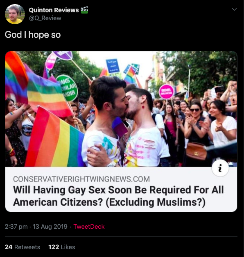
Task: Click the 13 Aug 2019 date
Action: click(x=50, y=227)
